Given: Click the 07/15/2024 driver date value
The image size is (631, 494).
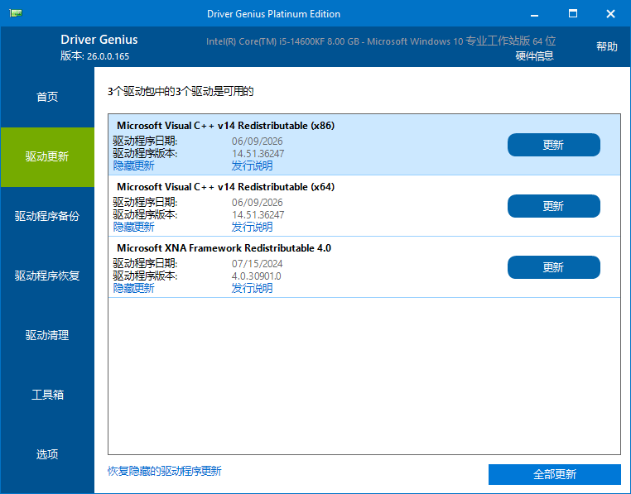Looking at the screenshot, I should pos(258,264).
